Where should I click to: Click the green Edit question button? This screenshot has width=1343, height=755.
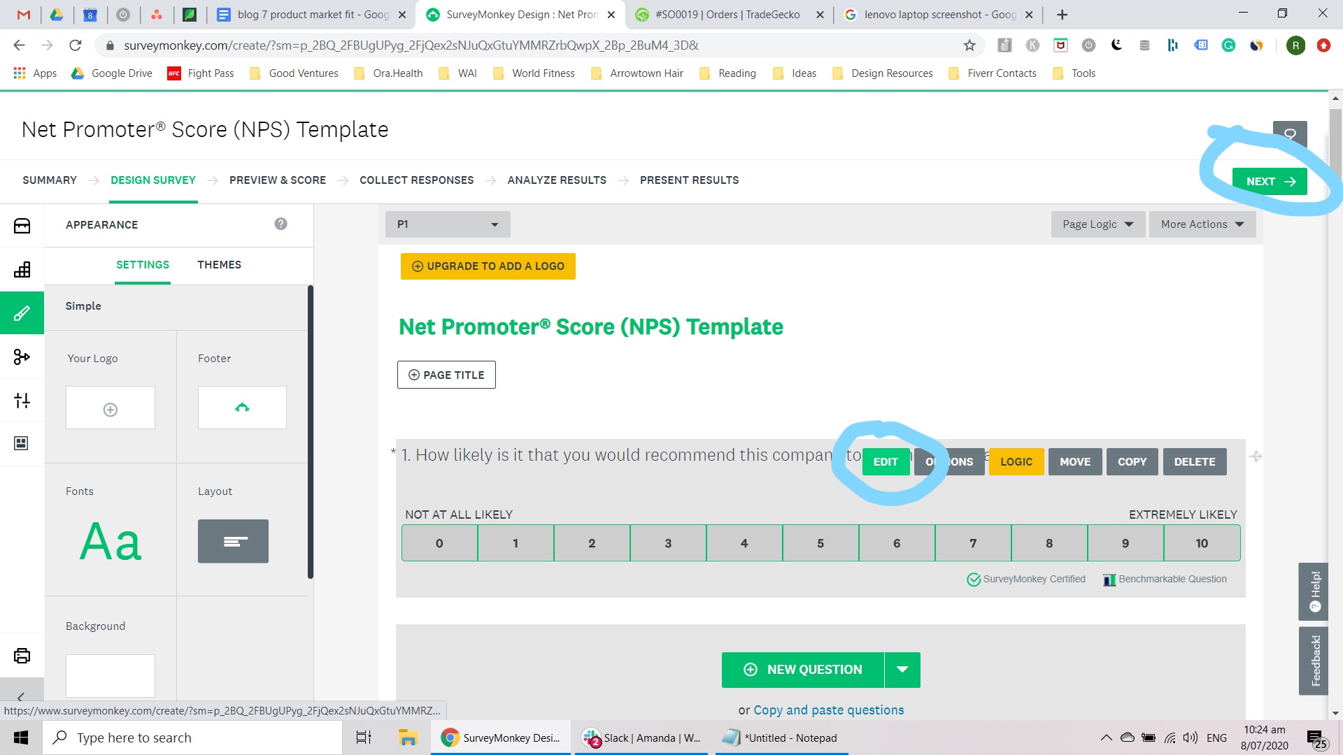[x=885, y=462]
